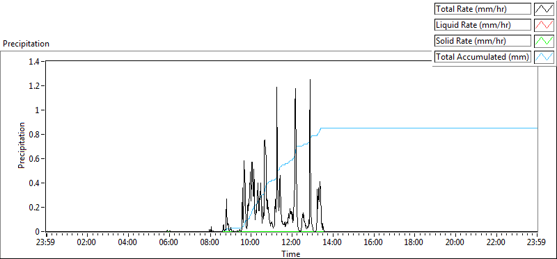Click the 14:00 time axis label
The width and height of the screenshot is (557, 259).
point(333,243)
